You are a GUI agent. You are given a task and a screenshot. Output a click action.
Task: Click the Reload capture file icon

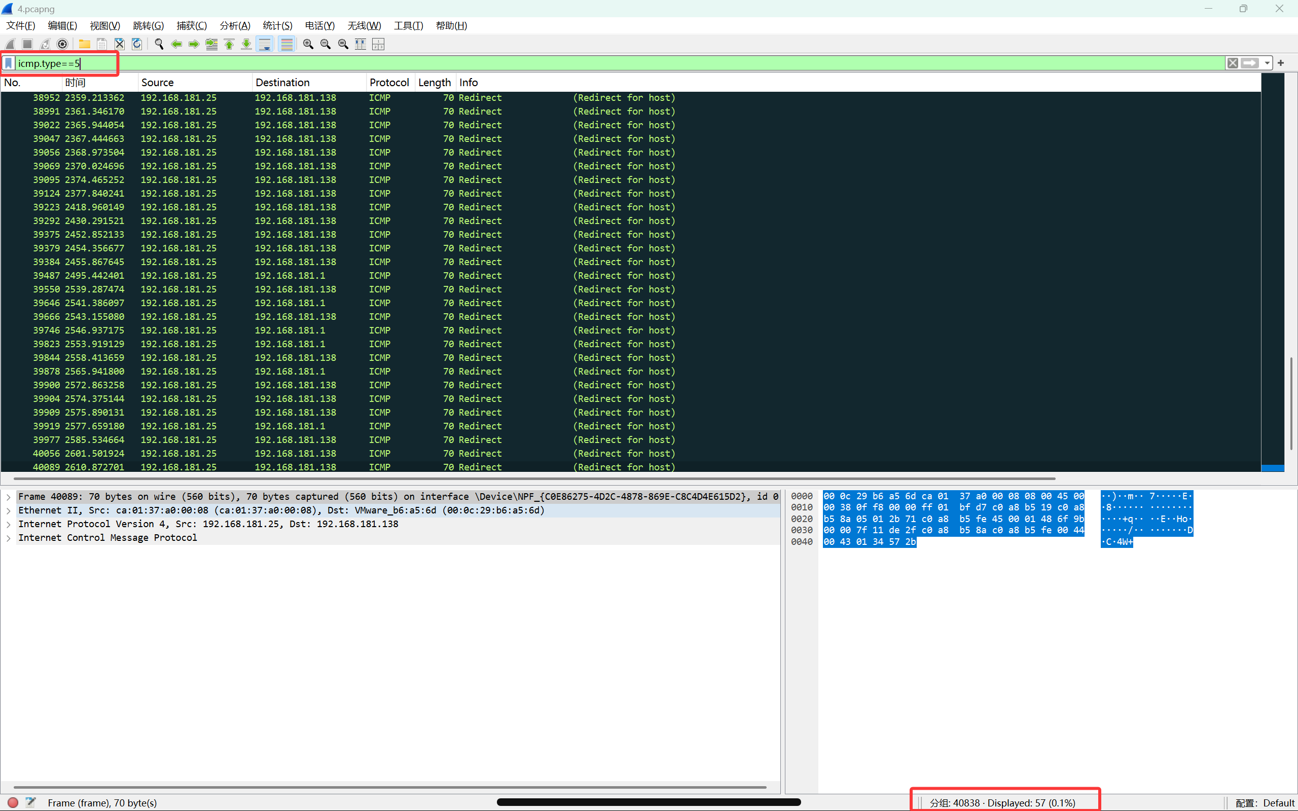[137, 44]
